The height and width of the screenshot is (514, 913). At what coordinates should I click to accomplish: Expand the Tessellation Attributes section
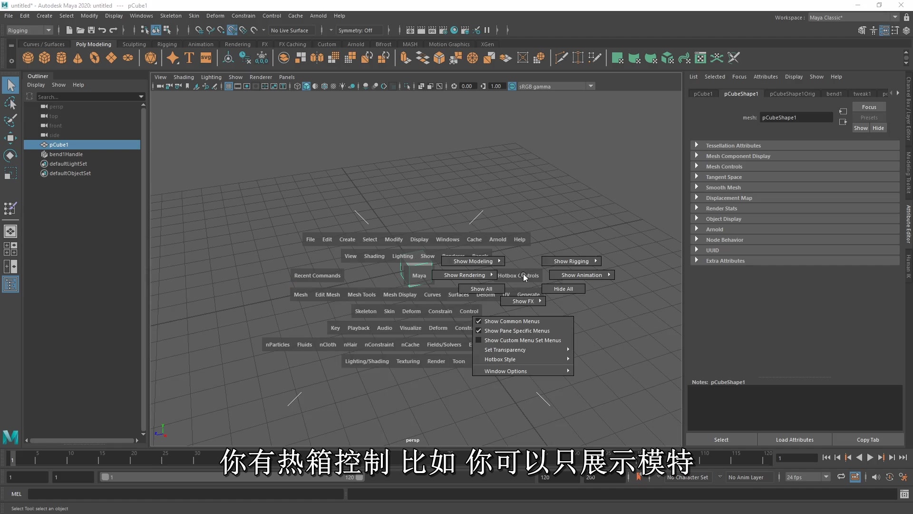point(733,146)
